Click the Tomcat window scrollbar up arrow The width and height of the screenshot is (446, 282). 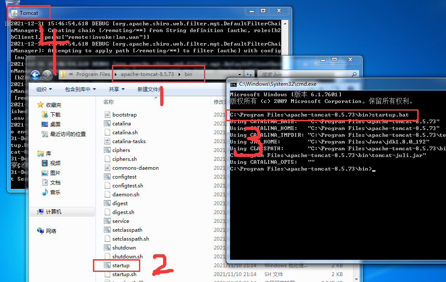click(285, 23)
